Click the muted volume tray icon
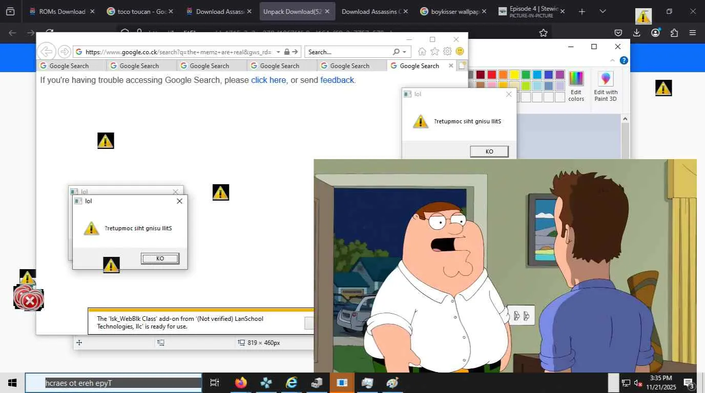705x393 pixels. pos(638,383)
